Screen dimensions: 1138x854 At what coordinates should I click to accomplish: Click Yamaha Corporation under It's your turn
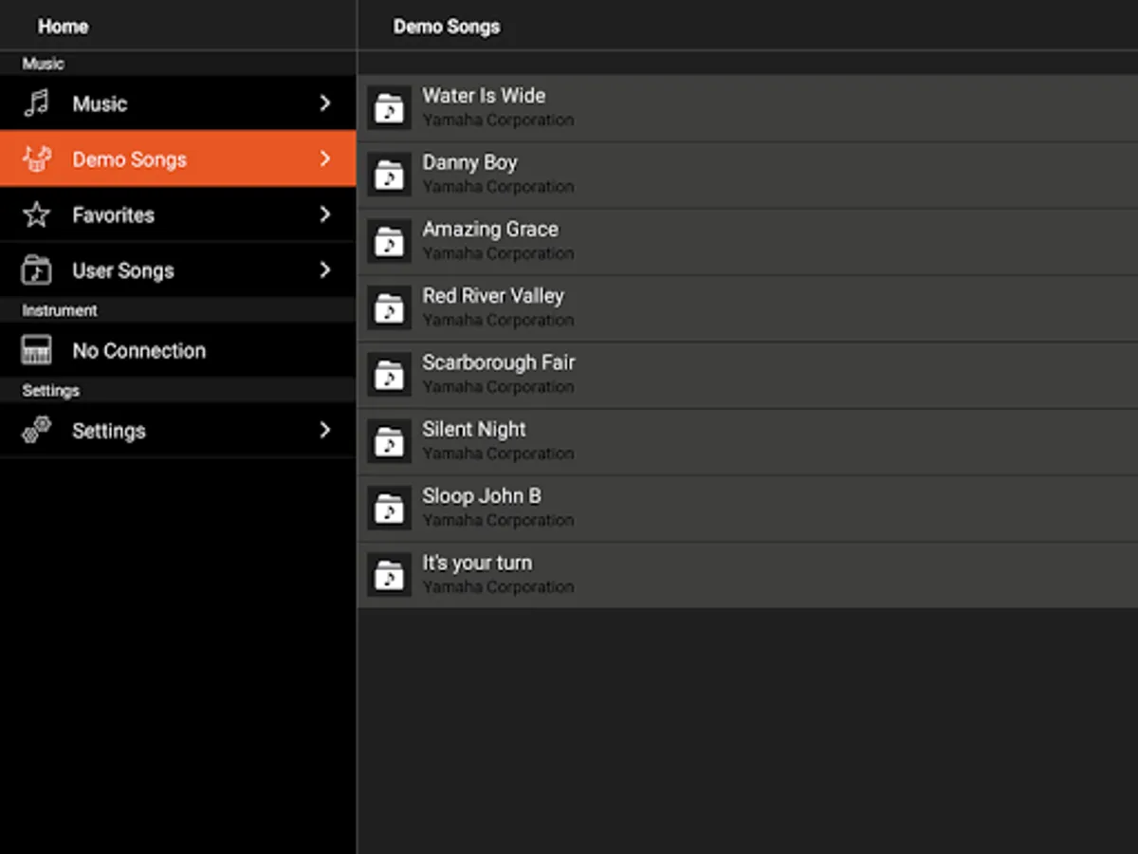[x=498, y=587]
